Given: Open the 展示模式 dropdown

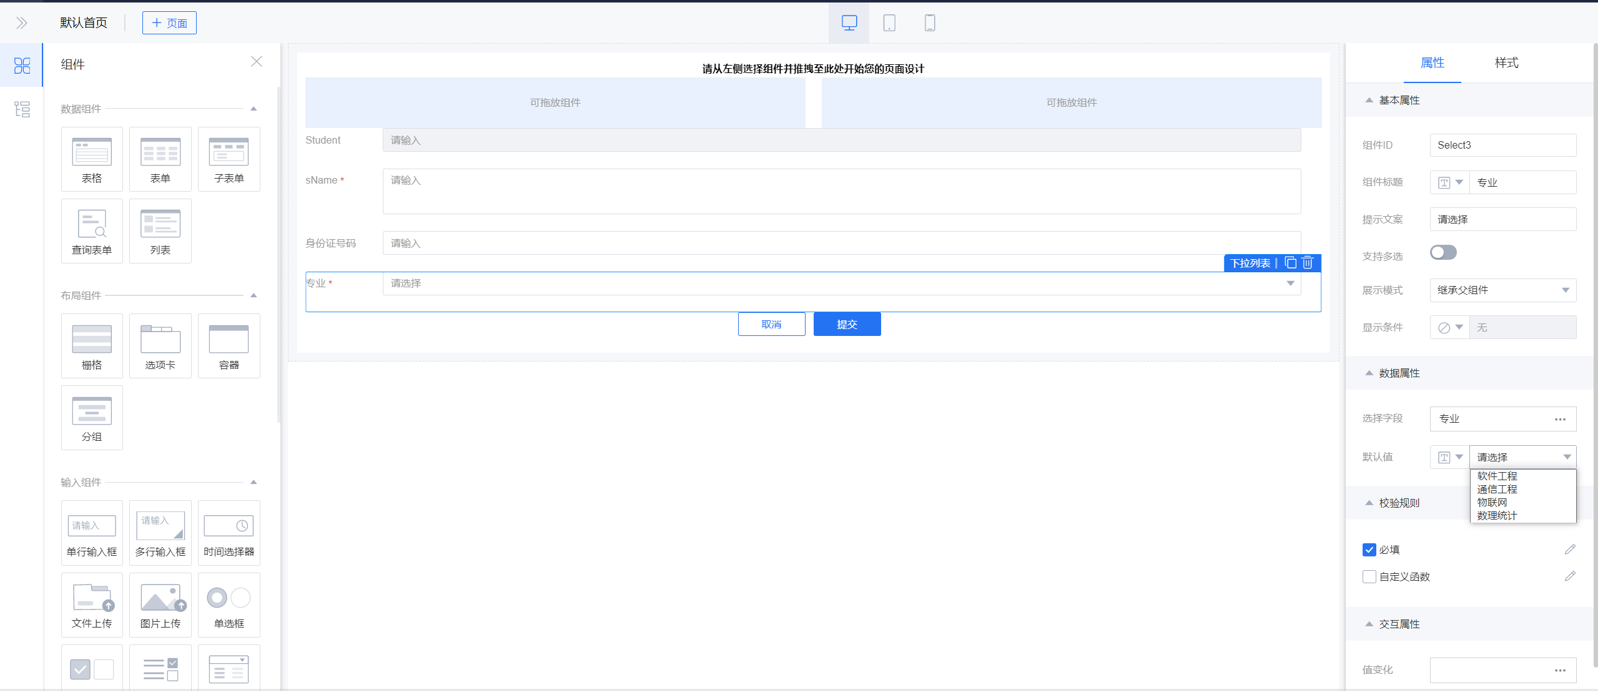Looking at the screenshot, I should [x=1502, y=290].
